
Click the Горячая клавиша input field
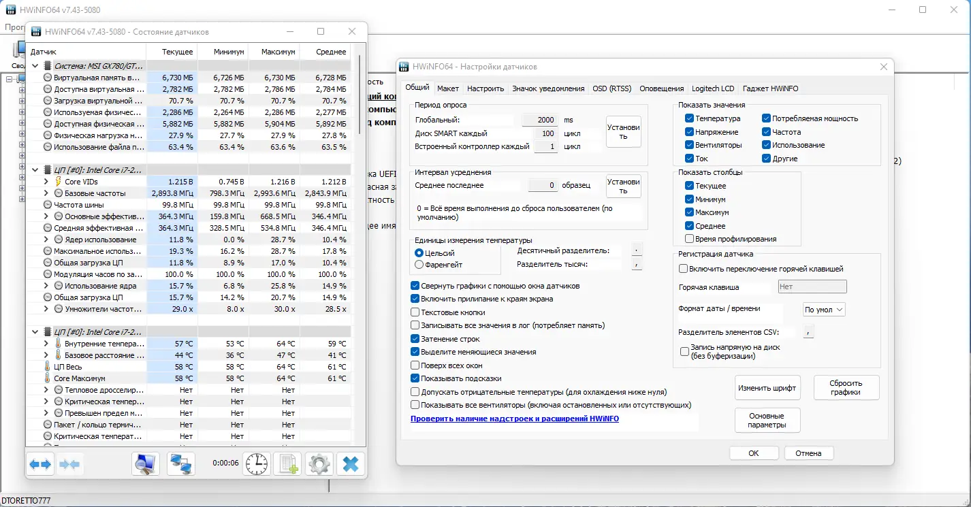point(812,287)
